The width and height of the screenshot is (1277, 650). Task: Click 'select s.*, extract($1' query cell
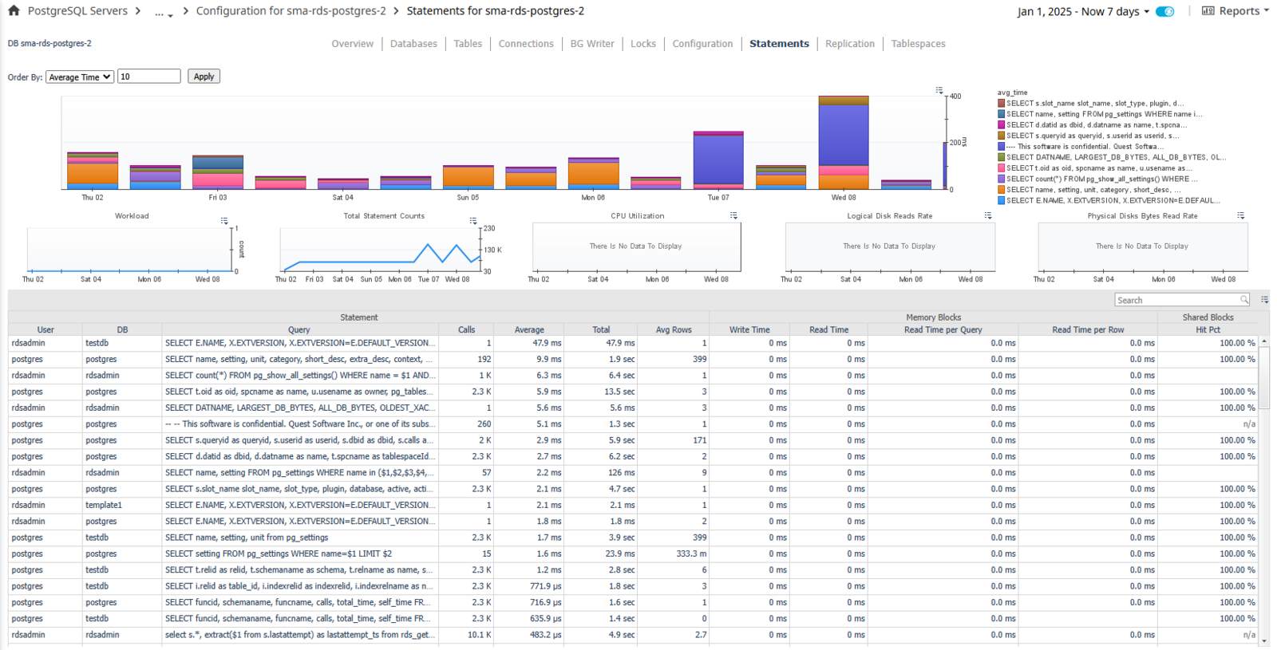pos(299,635)
